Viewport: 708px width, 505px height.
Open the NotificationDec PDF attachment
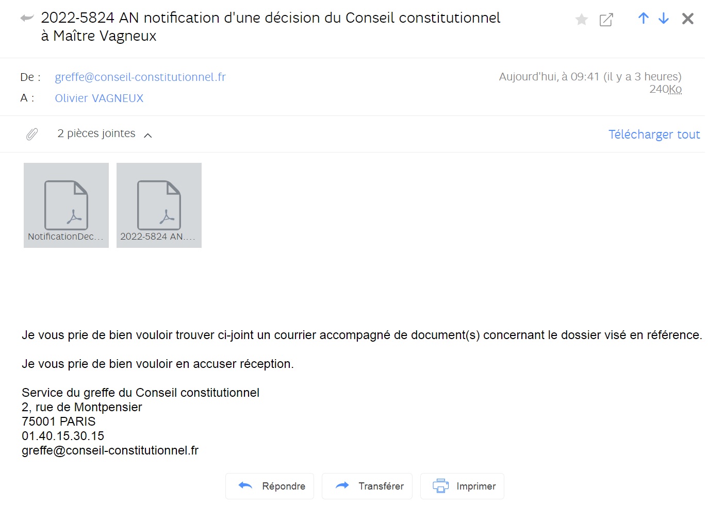66,205
